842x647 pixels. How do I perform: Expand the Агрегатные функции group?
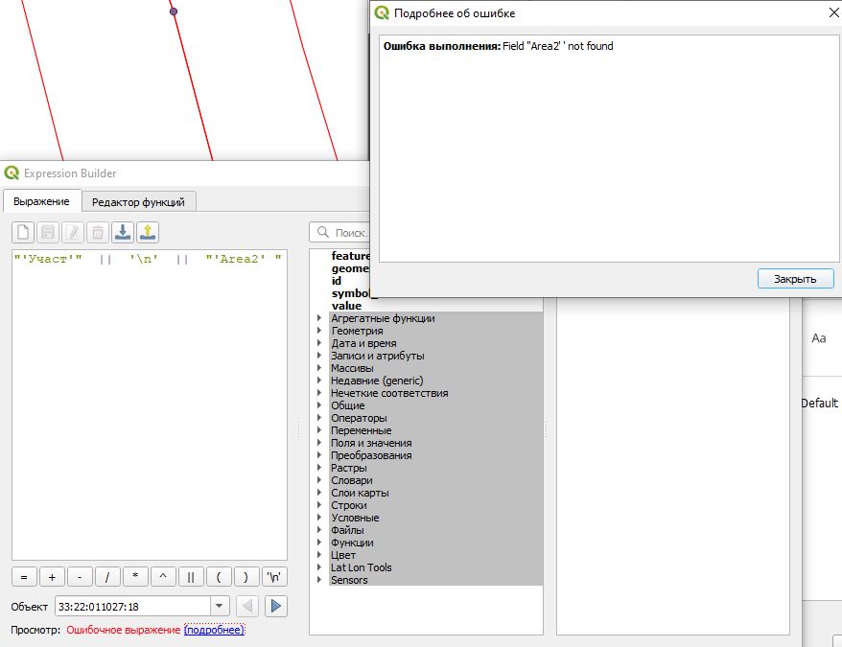[x=319, y=318]
